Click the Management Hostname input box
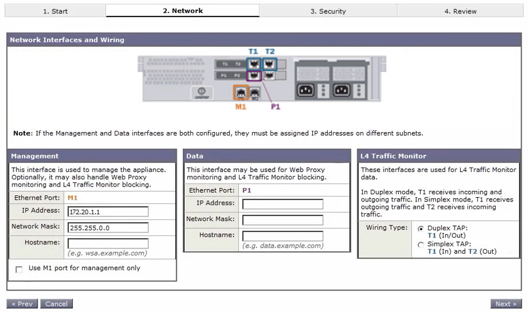529x312 pixels. click(108, 243)
